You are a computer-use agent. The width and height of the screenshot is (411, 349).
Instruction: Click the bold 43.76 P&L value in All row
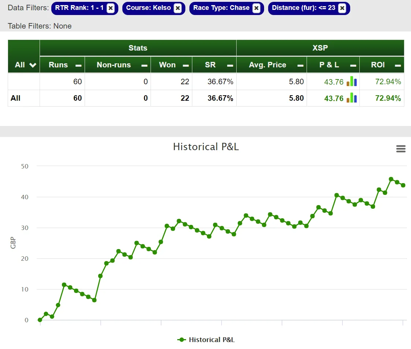334,98
